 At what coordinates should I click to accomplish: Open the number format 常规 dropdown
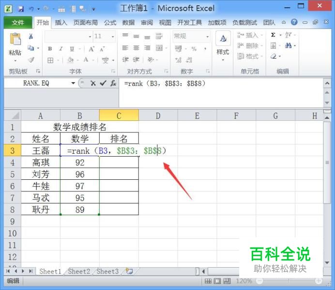coord(207,36)
